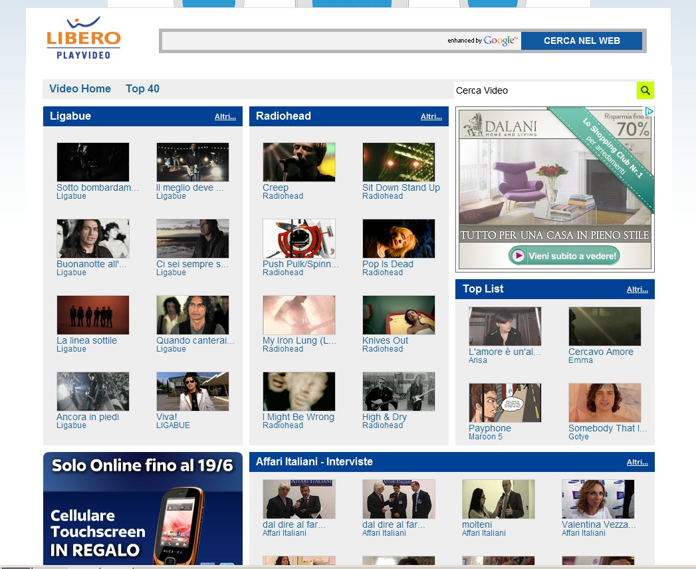The height and width of the screenshot is (569, 696).
Task: Click the La linea sottile title link
Action: [x=86, y=340]
